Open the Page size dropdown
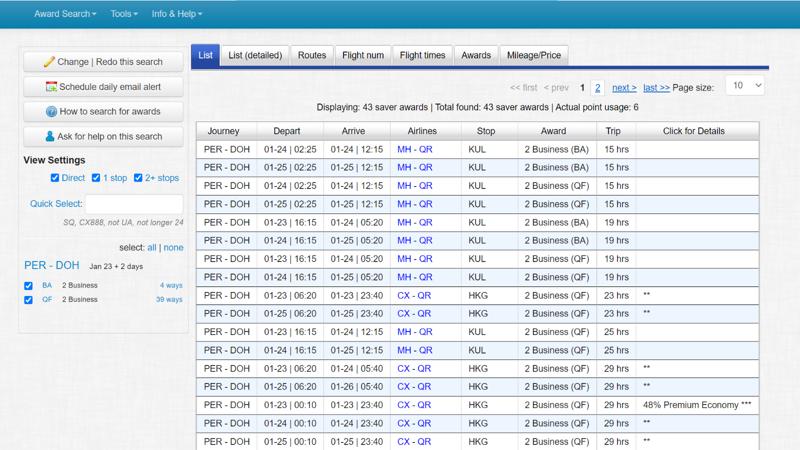 (x=745, y=85)
